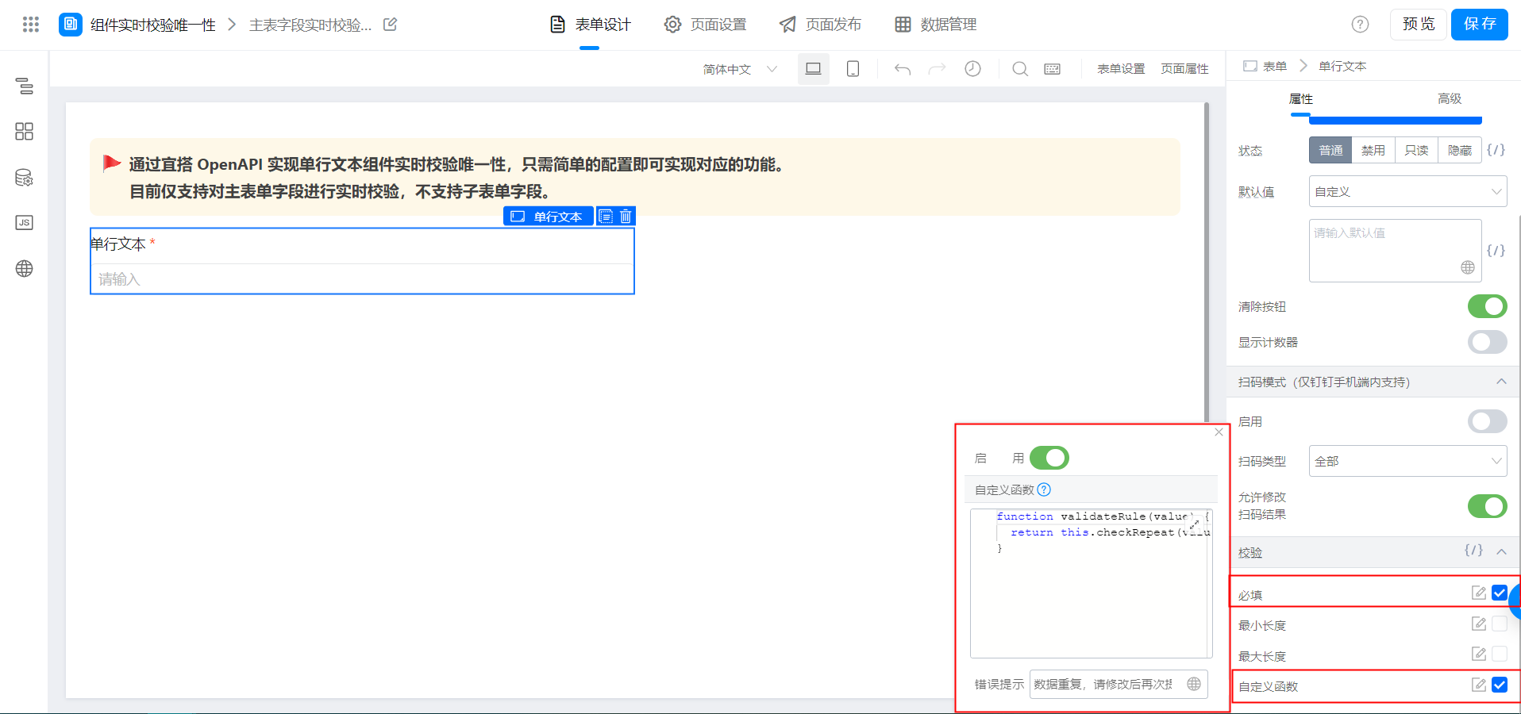Open data source panel icon
Screen dimensions: 1521x714
pyautogui.click(x=25, y=178)
